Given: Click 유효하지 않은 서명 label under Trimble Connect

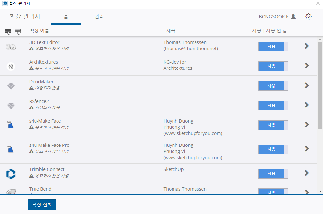Looking at the screenshot, I should coord(52,176).
